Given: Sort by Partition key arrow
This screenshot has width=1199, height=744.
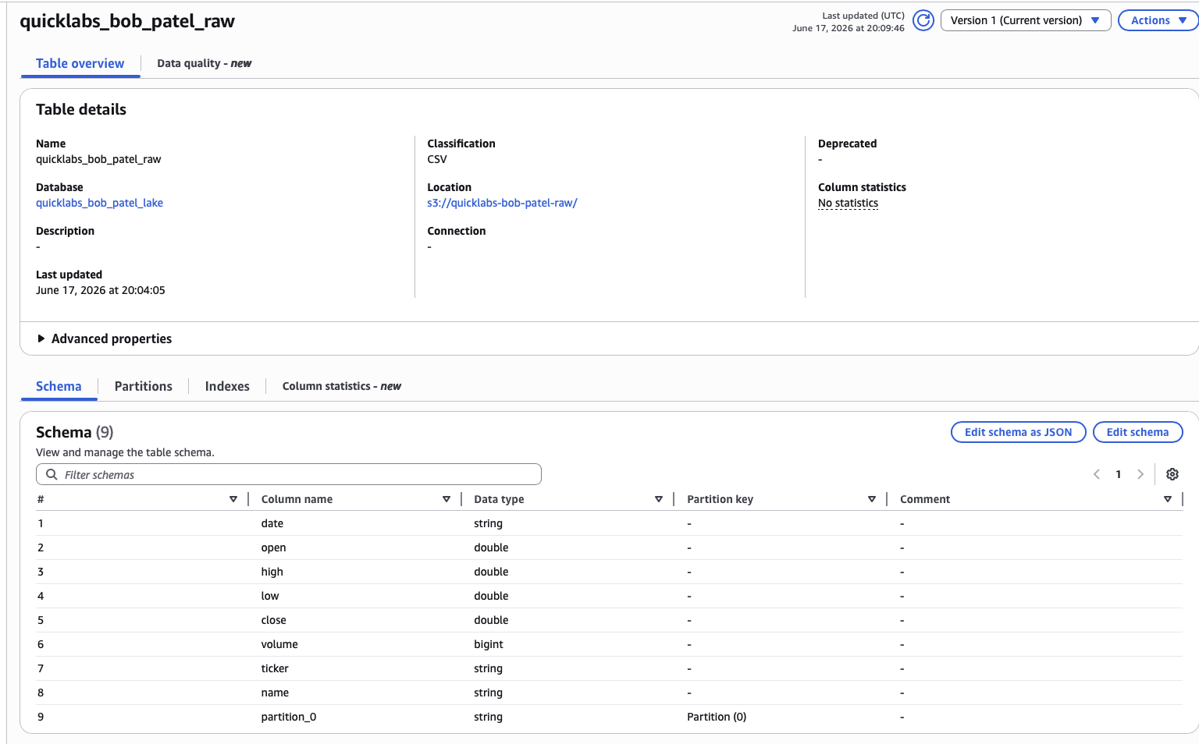Looking at the screenshot, I should click(872, 499).
